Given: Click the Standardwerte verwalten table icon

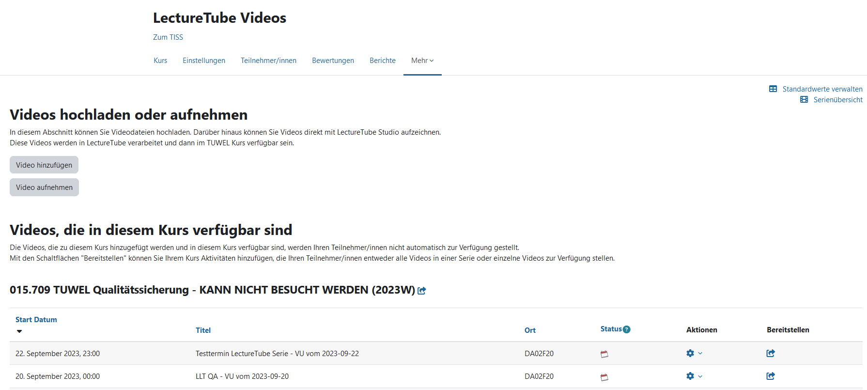Looking at the screenshot, I should pos(773,89).
